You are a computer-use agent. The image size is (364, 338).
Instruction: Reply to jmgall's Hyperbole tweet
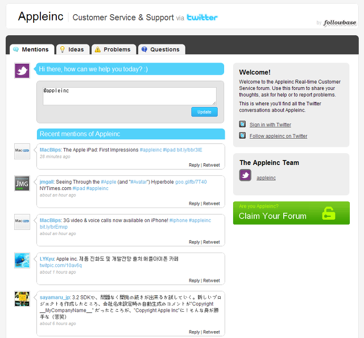(195, 204)
